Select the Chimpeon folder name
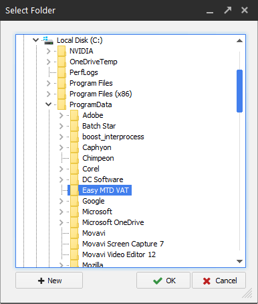 [98, 158]
